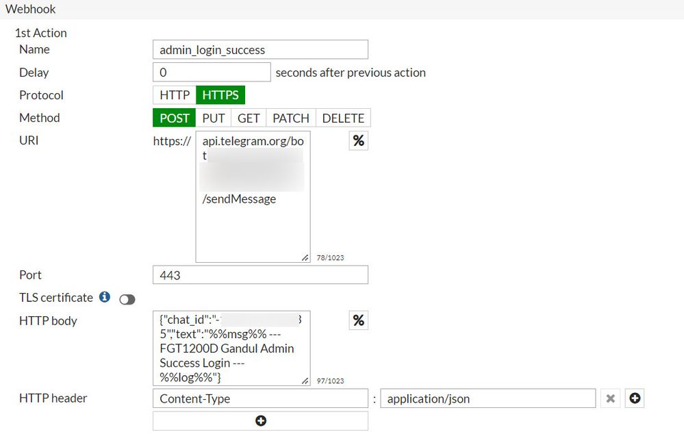Viewport: 684px width, 447px height.
Task: Remove the Content-Type header with X icon
Action: pyautogui.click(x=610, y=398)
